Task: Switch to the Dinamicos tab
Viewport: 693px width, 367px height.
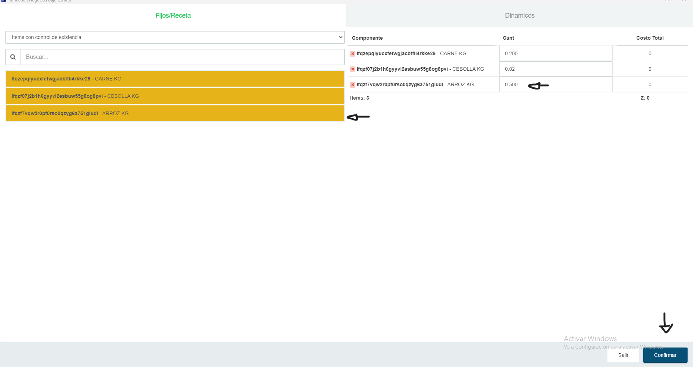Action: (519, 16)
